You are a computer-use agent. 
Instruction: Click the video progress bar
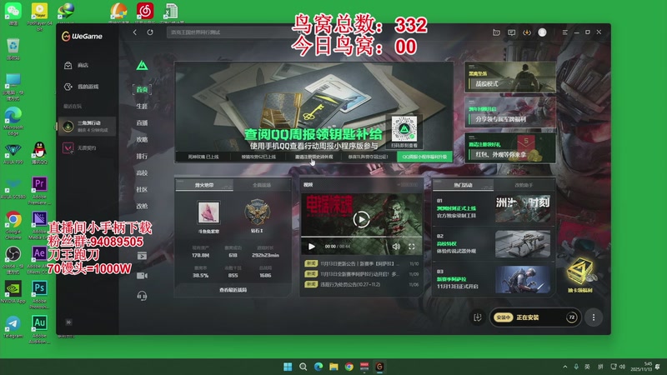click(362, 237)
